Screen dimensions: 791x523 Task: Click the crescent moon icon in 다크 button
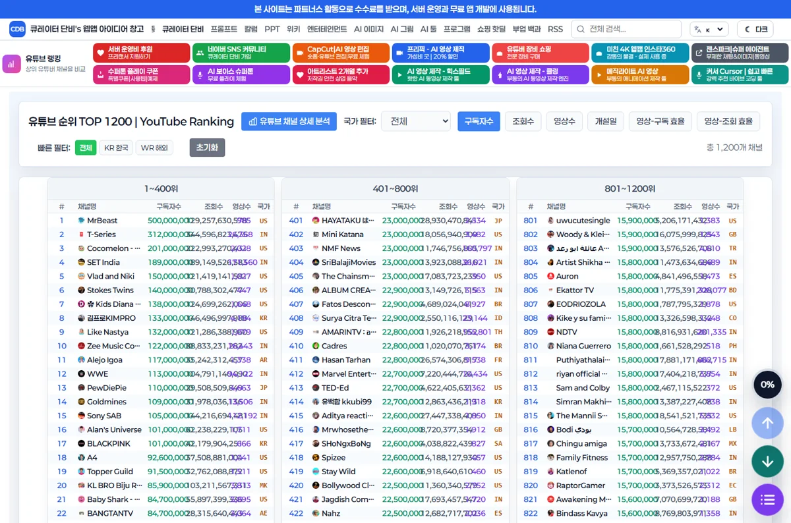tap(748, 29)
